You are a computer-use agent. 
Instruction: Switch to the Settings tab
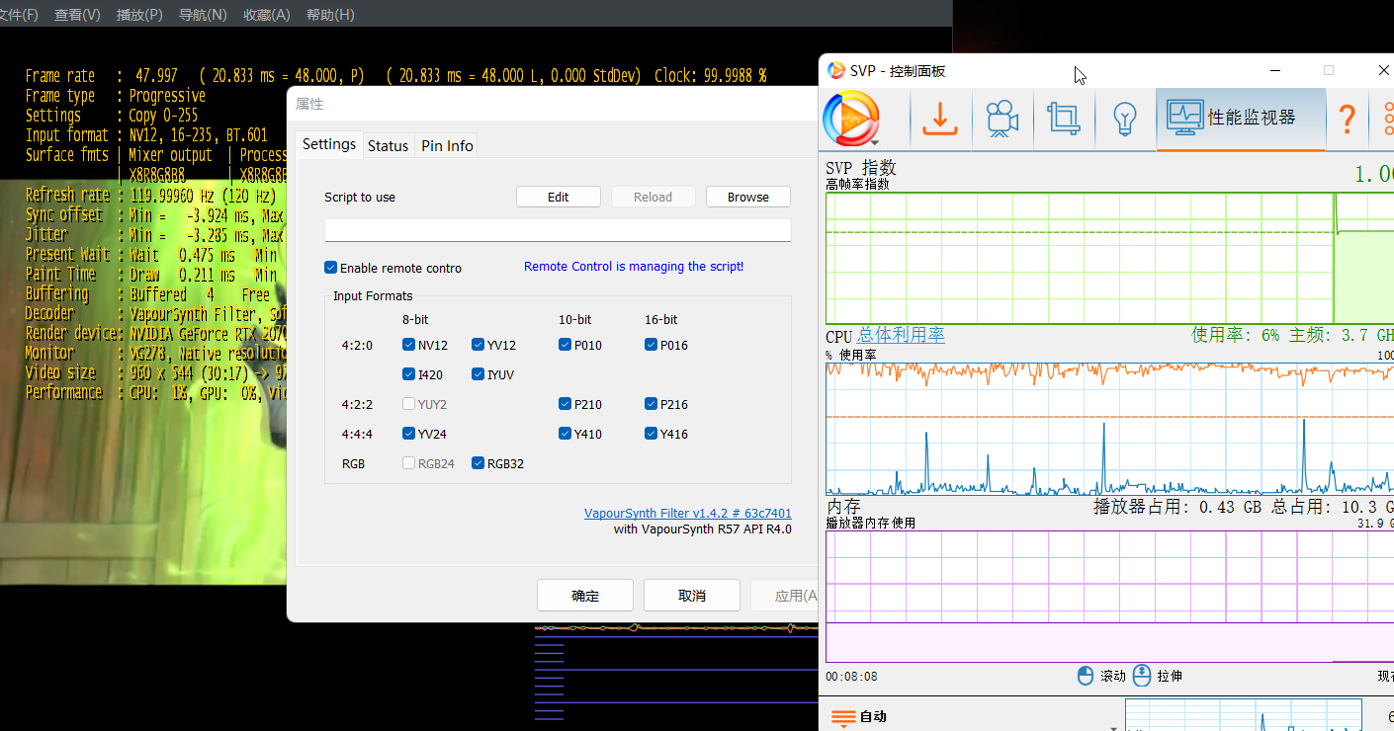coord(329,144)
